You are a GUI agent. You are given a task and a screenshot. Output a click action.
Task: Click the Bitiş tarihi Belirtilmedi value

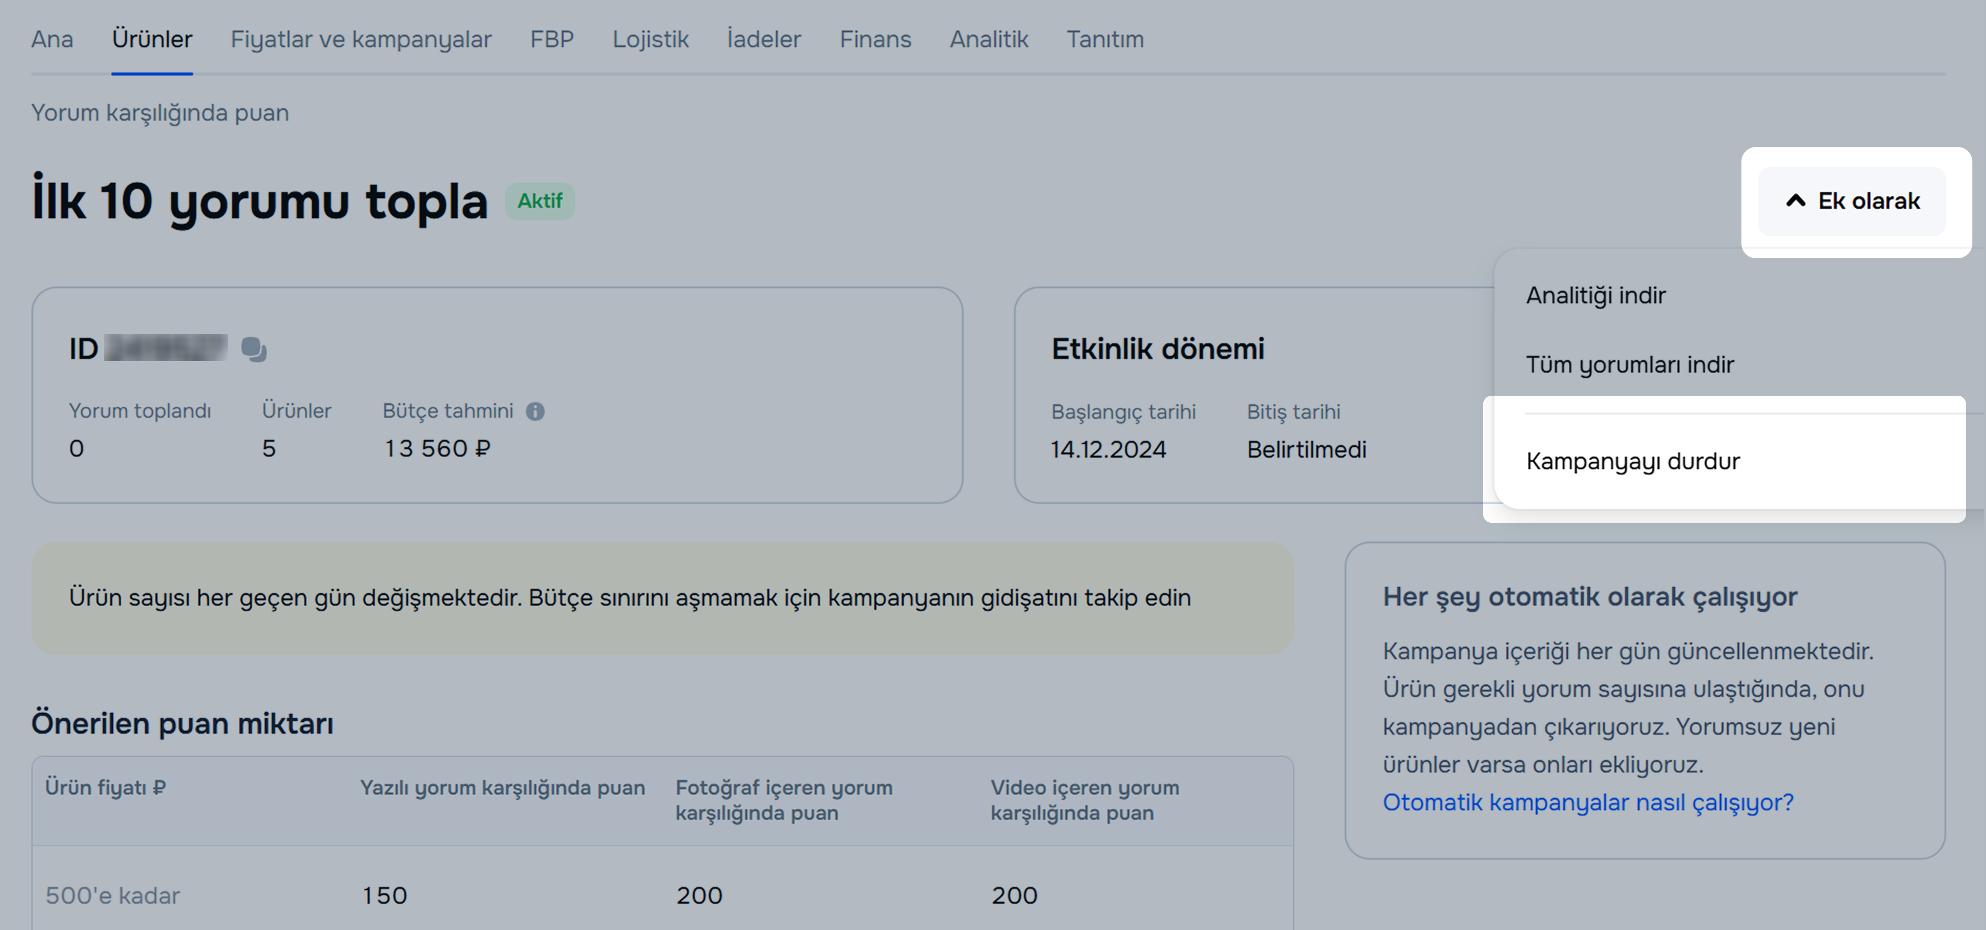tap(1306, 450)
